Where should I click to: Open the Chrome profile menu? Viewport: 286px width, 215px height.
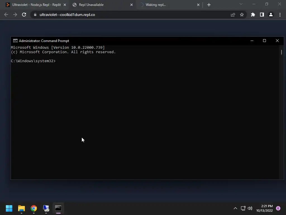[271, 15]
